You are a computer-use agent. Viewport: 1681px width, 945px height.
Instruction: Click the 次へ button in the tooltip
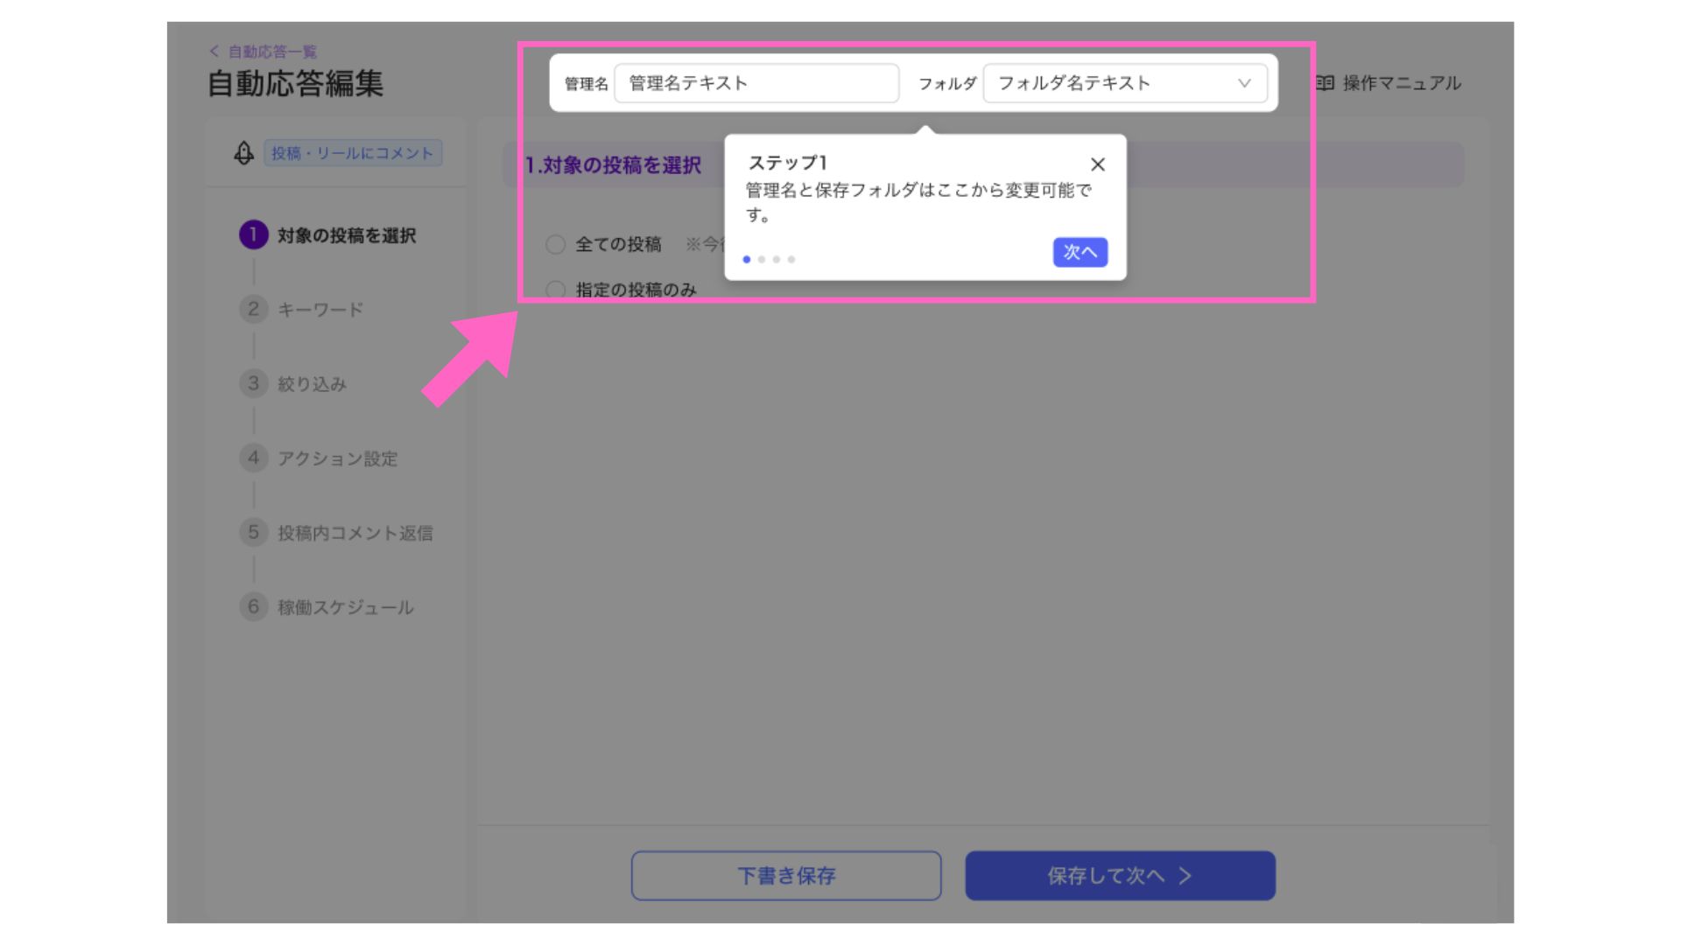point(1080,252)
